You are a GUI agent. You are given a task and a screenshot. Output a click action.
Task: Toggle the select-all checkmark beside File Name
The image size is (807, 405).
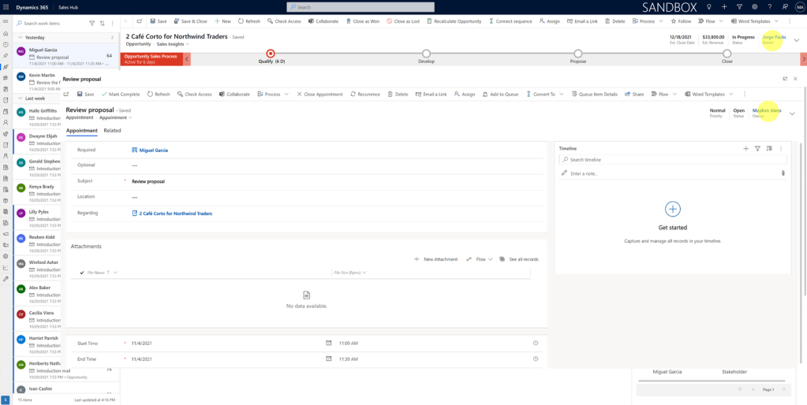pos(82,273)
